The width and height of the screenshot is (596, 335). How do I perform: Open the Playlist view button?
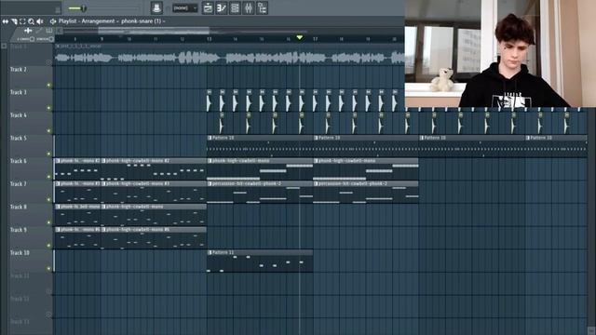point(208,7)
